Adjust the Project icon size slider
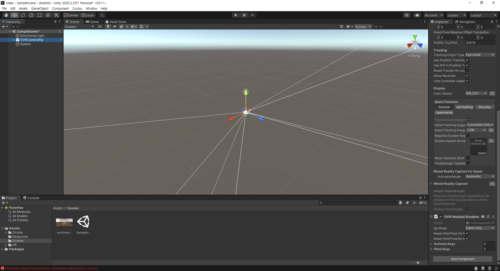Image resolution: width=500 pixels, height=271 pixels. (x=418, y=263)
